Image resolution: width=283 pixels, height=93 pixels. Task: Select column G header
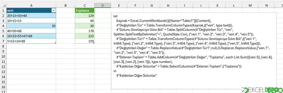point(152,6)
